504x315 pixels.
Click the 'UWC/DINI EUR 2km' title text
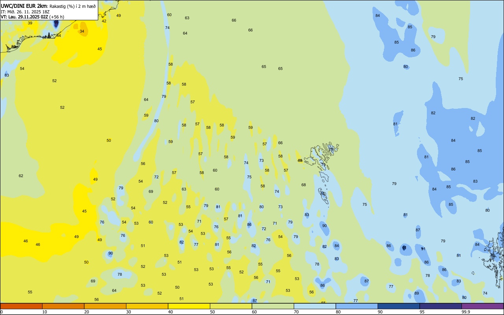coord(24,6)
